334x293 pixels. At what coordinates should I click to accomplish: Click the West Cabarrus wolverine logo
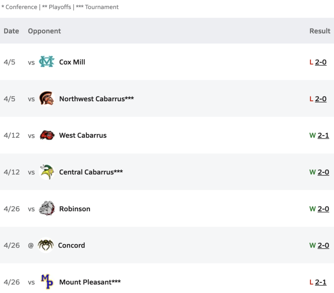click(47, 135)
